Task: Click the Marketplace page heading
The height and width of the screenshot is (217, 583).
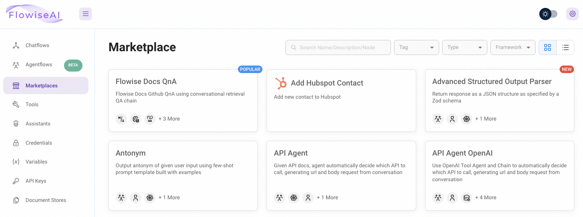Action: (142, 47)
